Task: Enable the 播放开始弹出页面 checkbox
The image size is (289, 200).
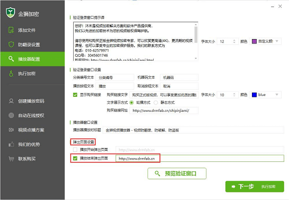Action: [75, 149]
